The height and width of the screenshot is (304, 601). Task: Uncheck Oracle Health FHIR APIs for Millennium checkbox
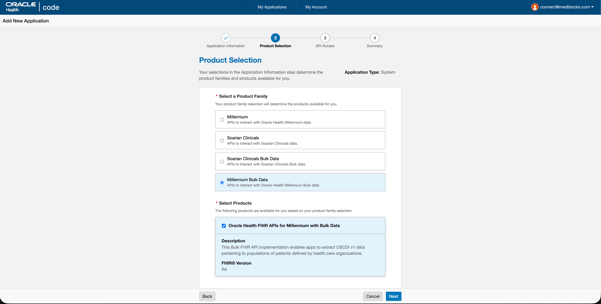(224, 226)
